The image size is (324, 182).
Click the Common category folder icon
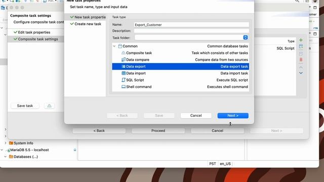pyautogui.click(x=120, y=46)
